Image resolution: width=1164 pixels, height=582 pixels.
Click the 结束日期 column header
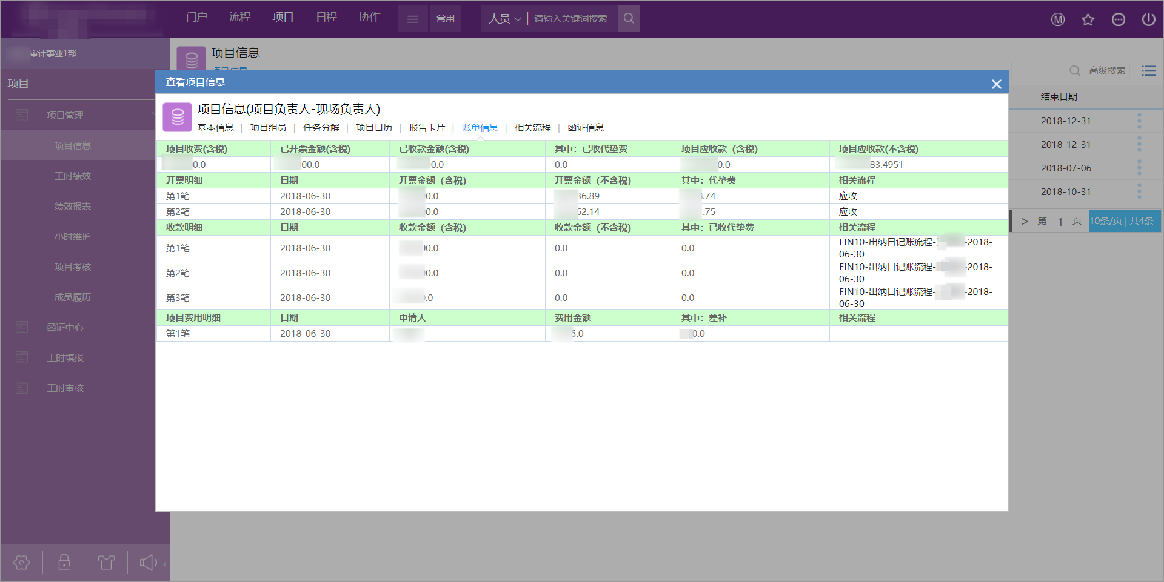click(1059, 97)
